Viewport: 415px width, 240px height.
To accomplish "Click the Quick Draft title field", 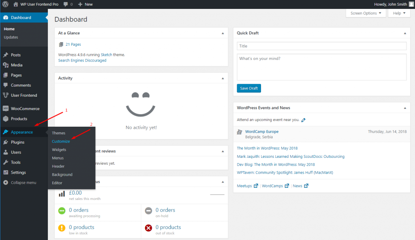I will coord(321,46).
